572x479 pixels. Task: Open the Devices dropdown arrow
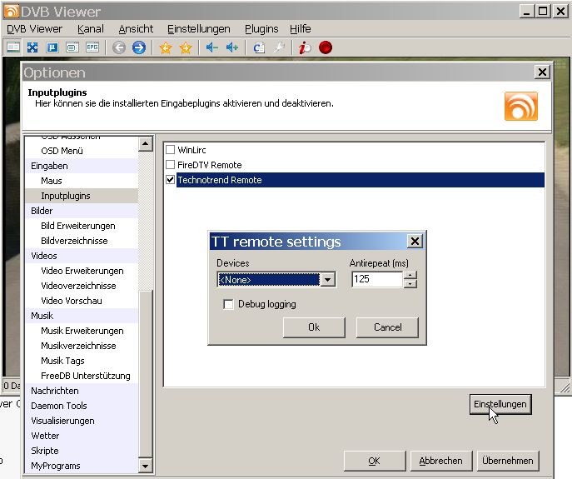(327, 280)
